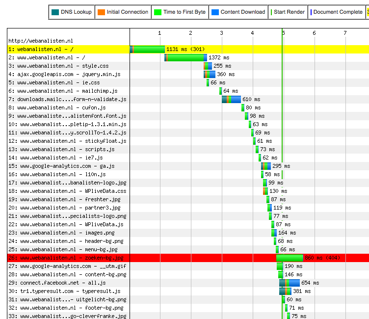The width and height of the screenshot is (369, 319).
Task: Open the failed zoeken-bg.jpg 404 request
Action: 66,258
